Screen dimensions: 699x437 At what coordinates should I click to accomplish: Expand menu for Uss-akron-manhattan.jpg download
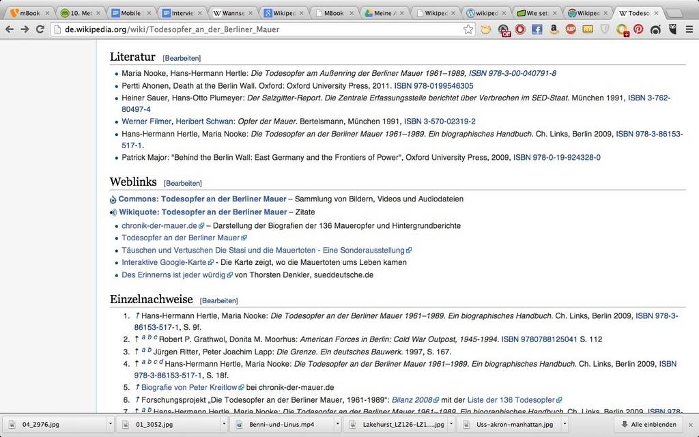[565, 425]
